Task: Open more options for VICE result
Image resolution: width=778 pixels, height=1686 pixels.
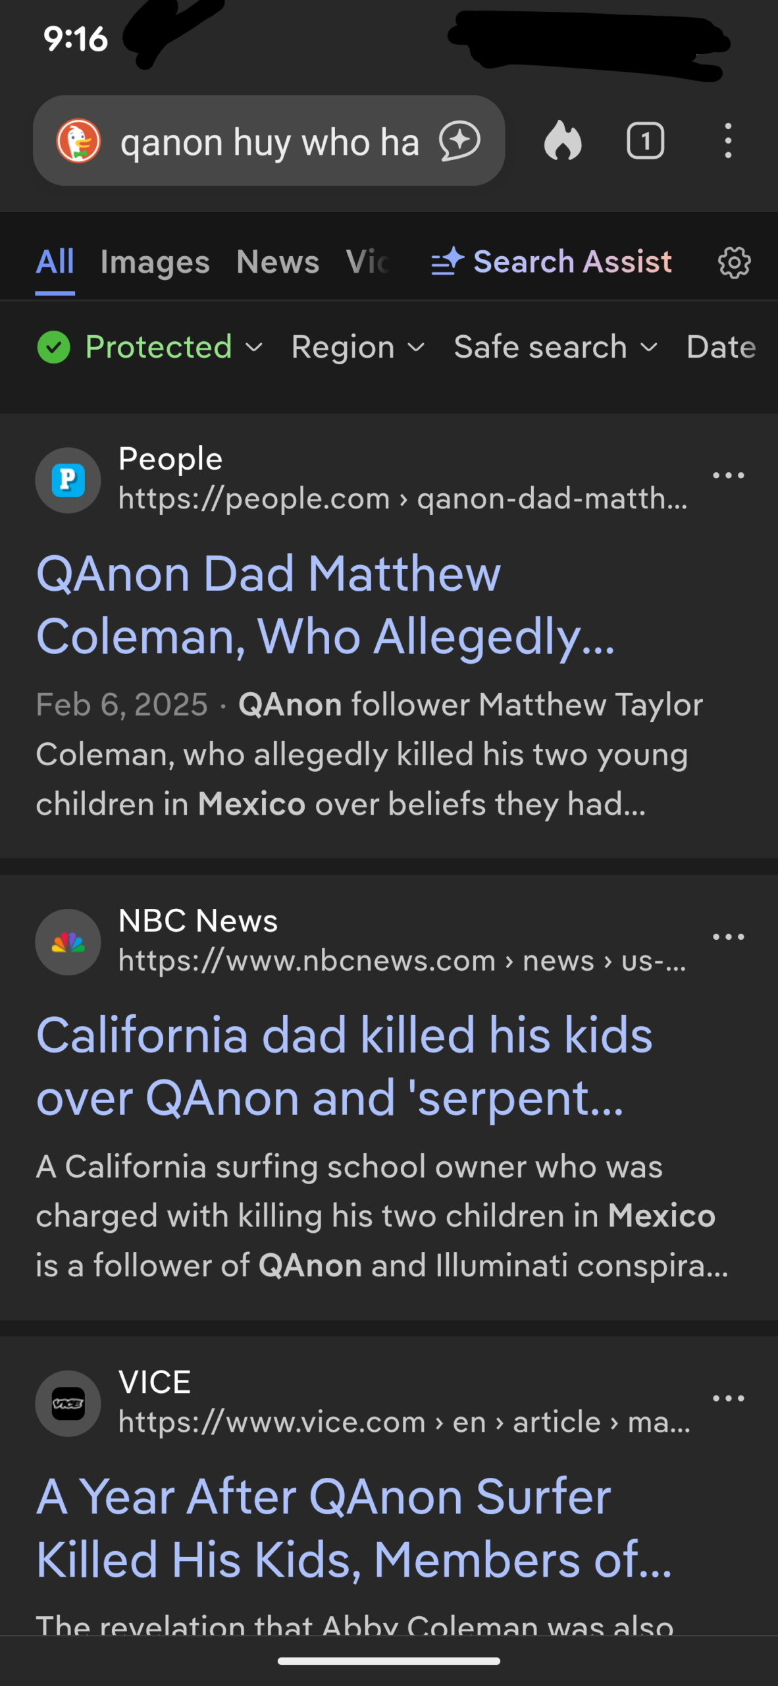Action: (x=728, y=1398)
